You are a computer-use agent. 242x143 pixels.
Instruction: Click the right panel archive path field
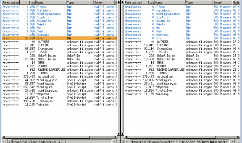(181, 141)
